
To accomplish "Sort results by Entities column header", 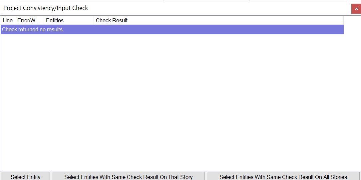I will coord(55,20).
